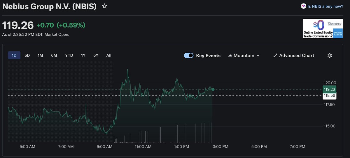Click the 7:00 AM x-axis label
This screenshot has width=350, height=158.
coord(66,147)
